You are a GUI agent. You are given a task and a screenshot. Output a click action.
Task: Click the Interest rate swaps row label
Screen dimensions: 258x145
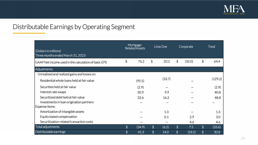[53, 92]
